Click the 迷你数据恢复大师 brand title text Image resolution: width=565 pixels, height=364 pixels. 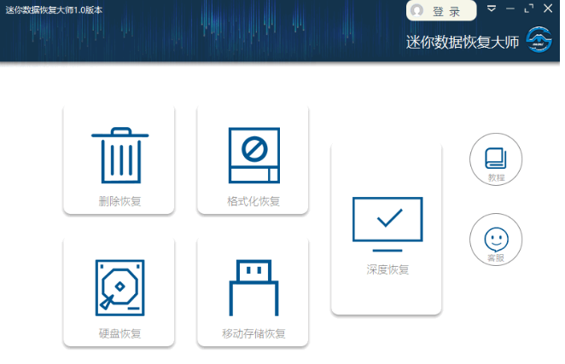click(x=463, y=42)
